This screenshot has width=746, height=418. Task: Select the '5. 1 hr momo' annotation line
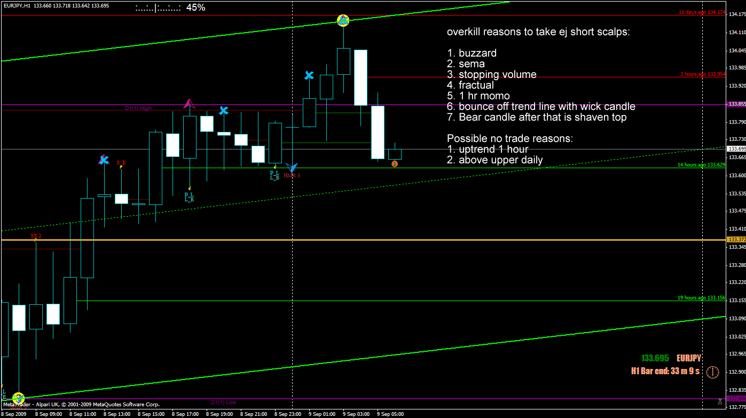point(478,96)
